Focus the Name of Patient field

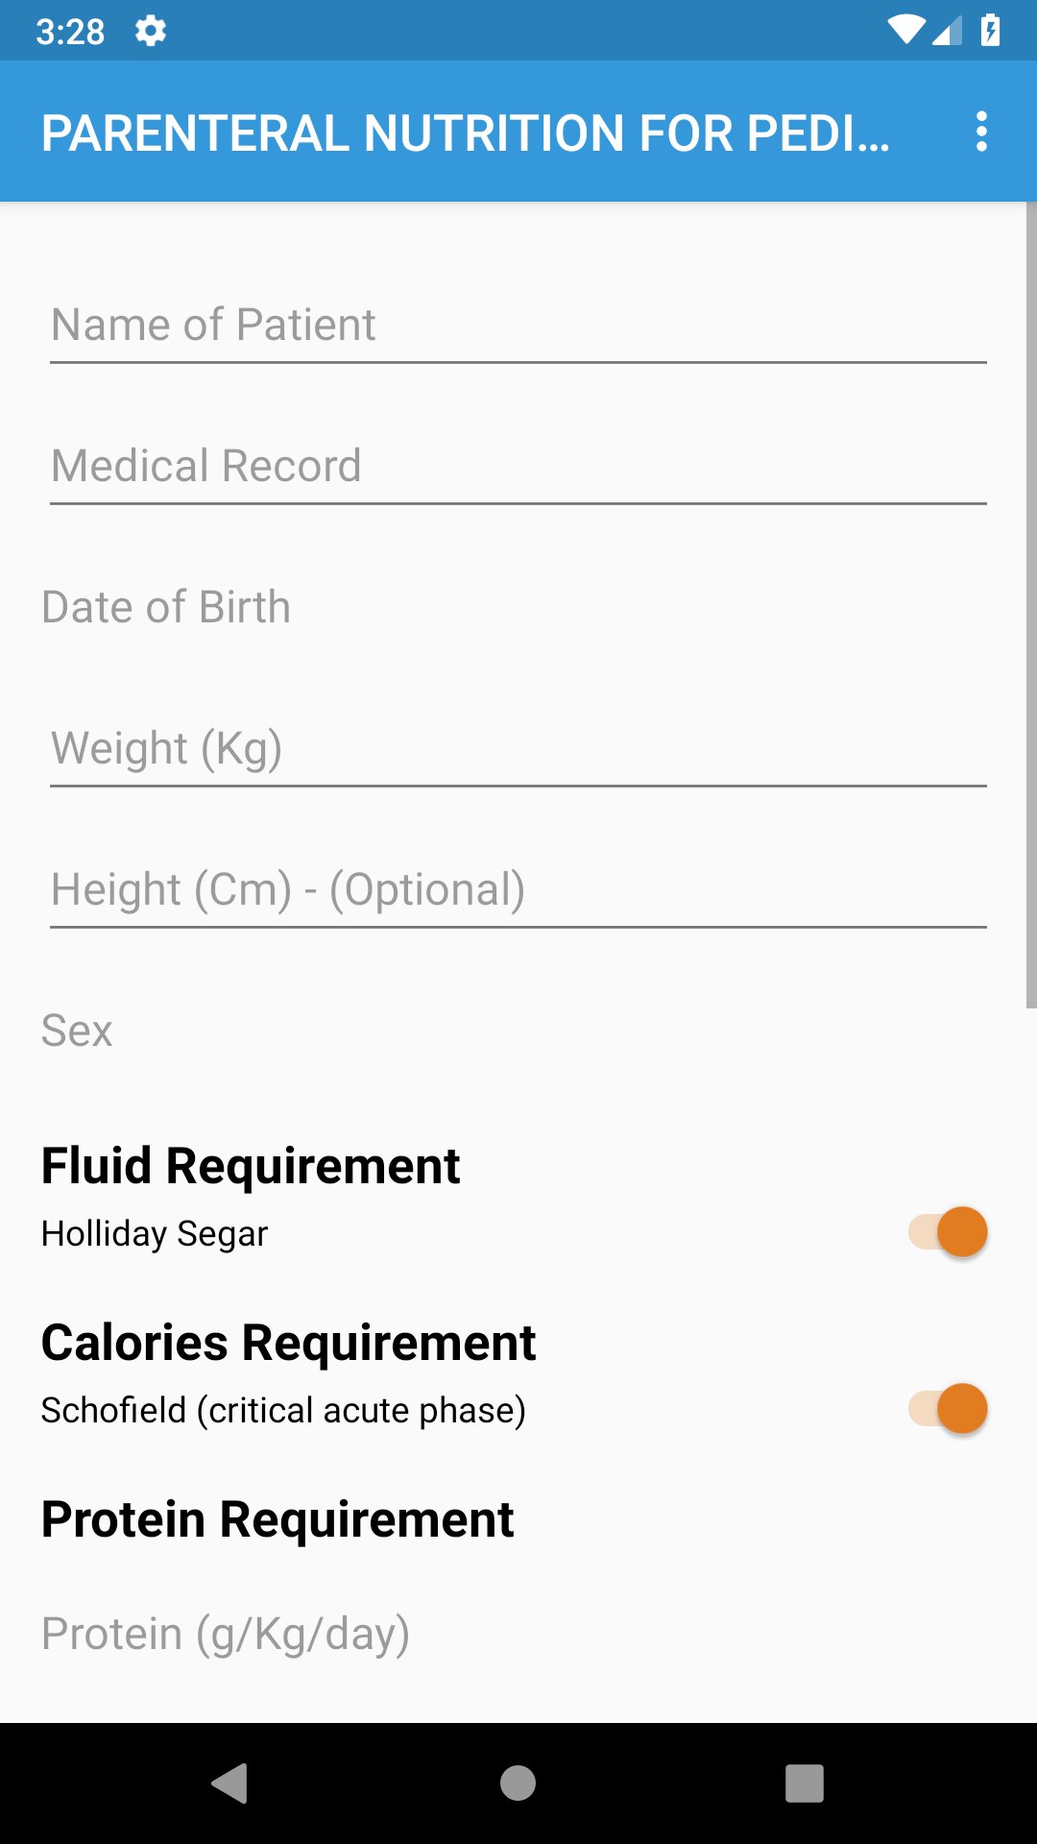point(518,326)
